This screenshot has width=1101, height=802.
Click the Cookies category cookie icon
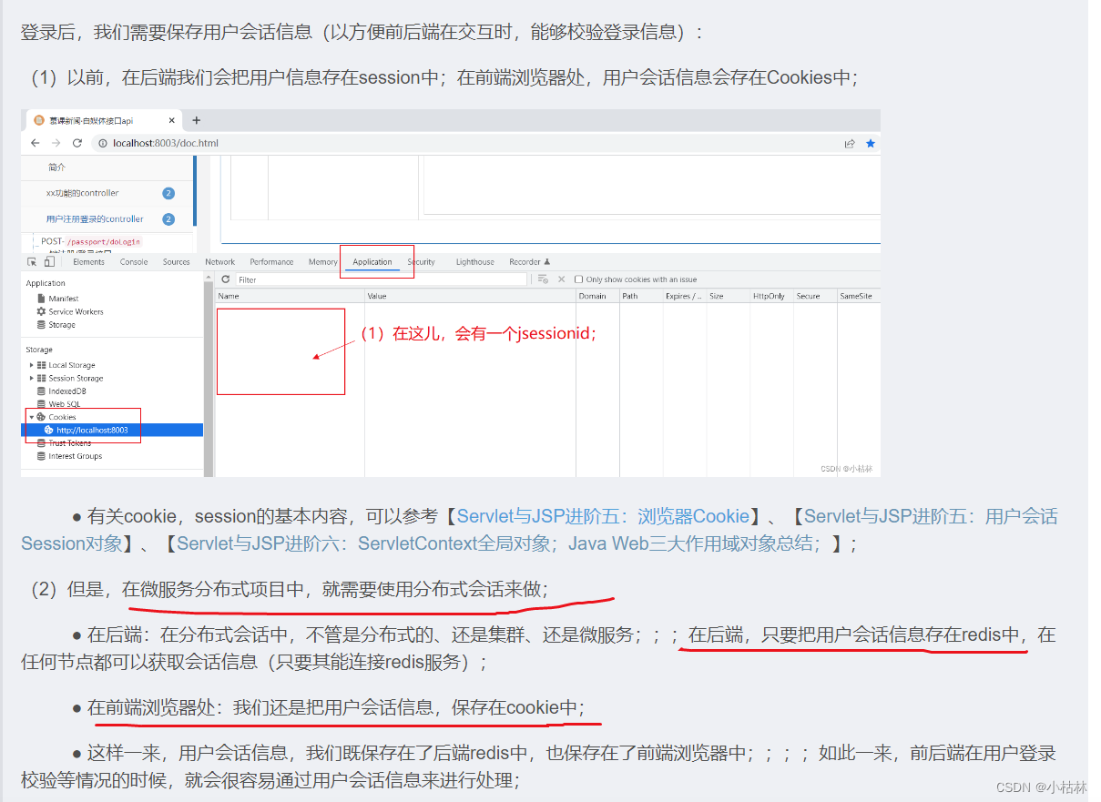(41, 417)
